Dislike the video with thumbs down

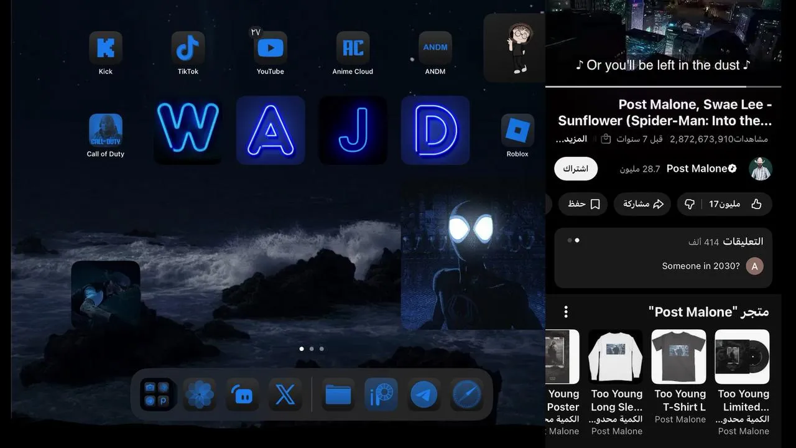(689, 204)
